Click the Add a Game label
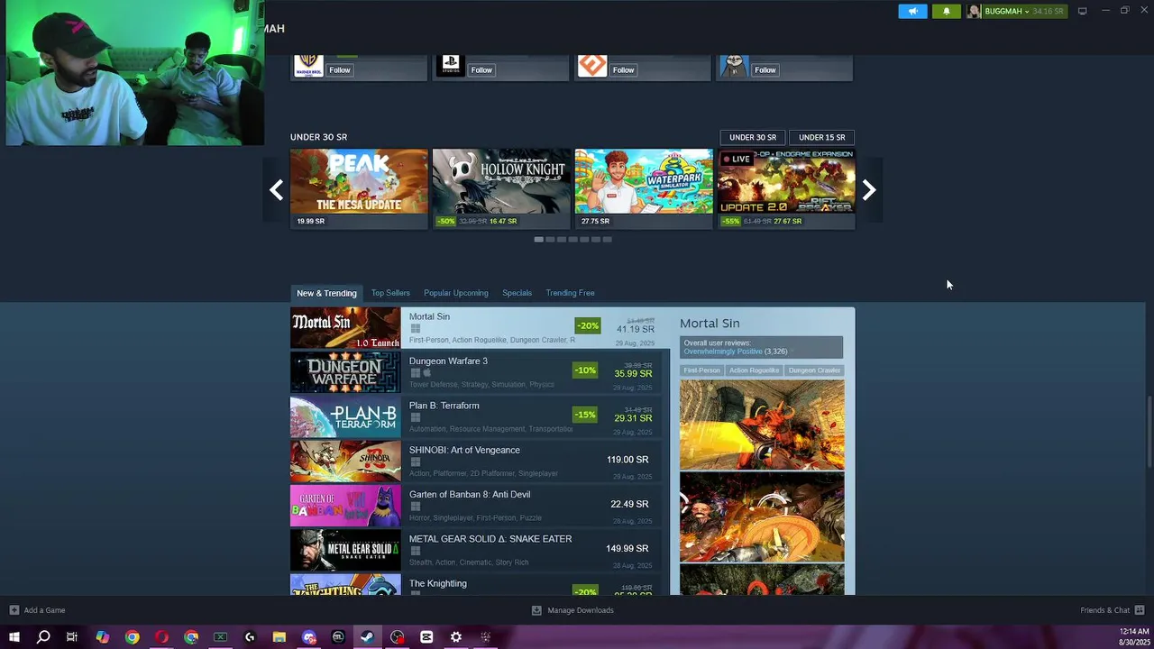 (x=44, y=610)
